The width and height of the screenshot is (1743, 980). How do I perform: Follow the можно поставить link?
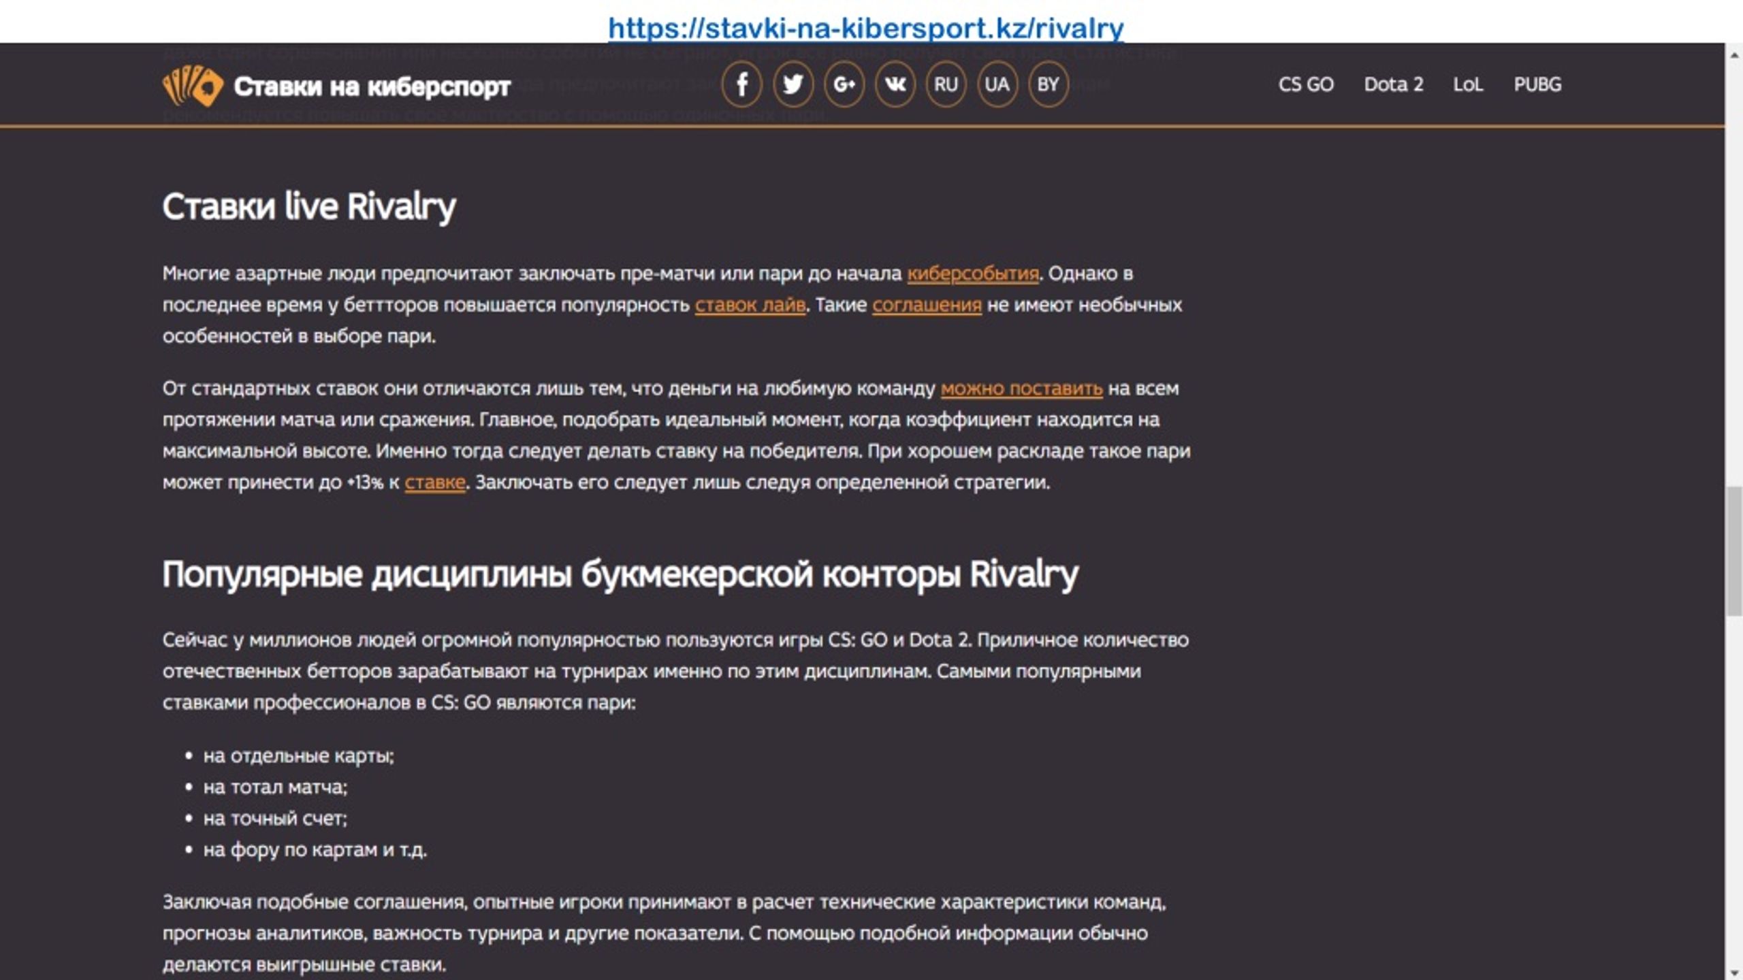click(1021, 389)
